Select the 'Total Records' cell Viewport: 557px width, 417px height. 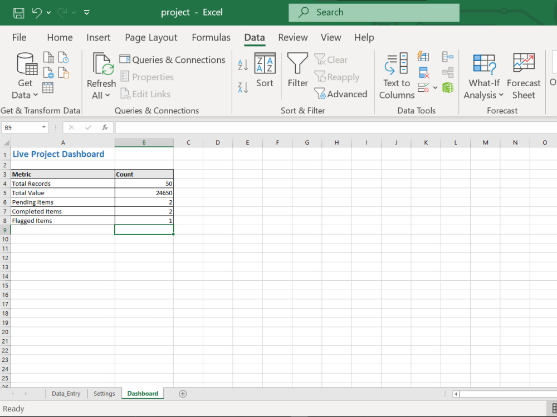point(63,183)
